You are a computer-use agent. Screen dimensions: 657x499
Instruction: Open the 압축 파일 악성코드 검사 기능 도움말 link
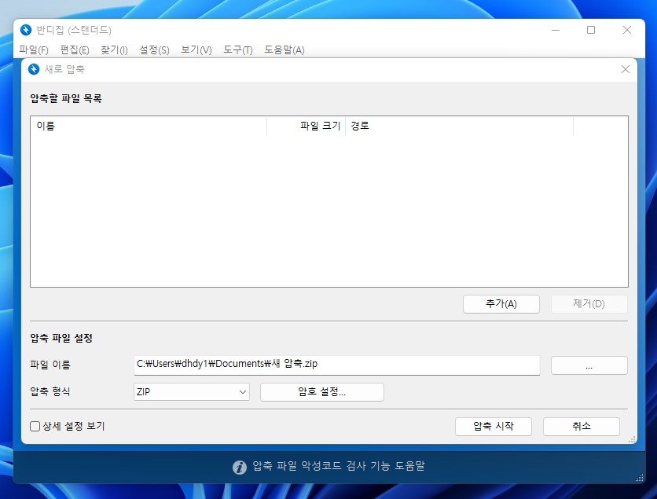click(x=339, y=466)
